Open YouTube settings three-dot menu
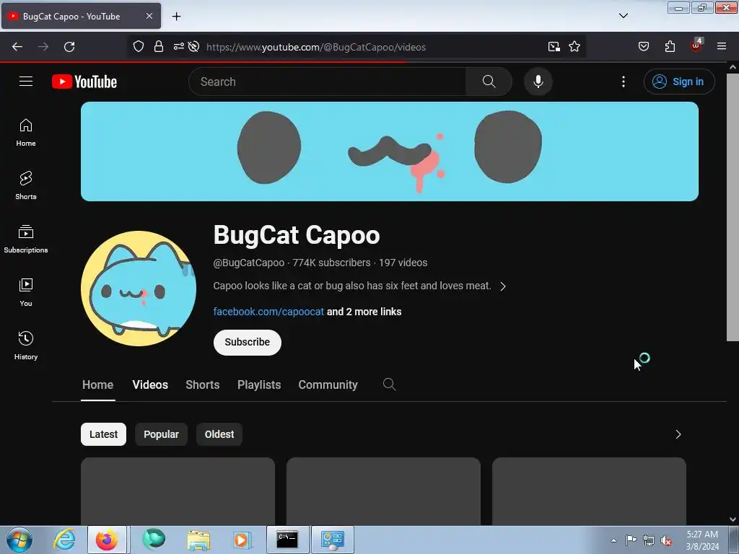This screenshot has height=554, width=739. point(623,82)
